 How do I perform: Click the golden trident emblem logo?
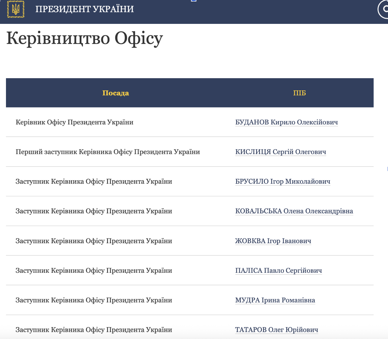point(16,9)
